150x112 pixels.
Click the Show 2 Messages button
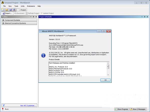point(138,109)
